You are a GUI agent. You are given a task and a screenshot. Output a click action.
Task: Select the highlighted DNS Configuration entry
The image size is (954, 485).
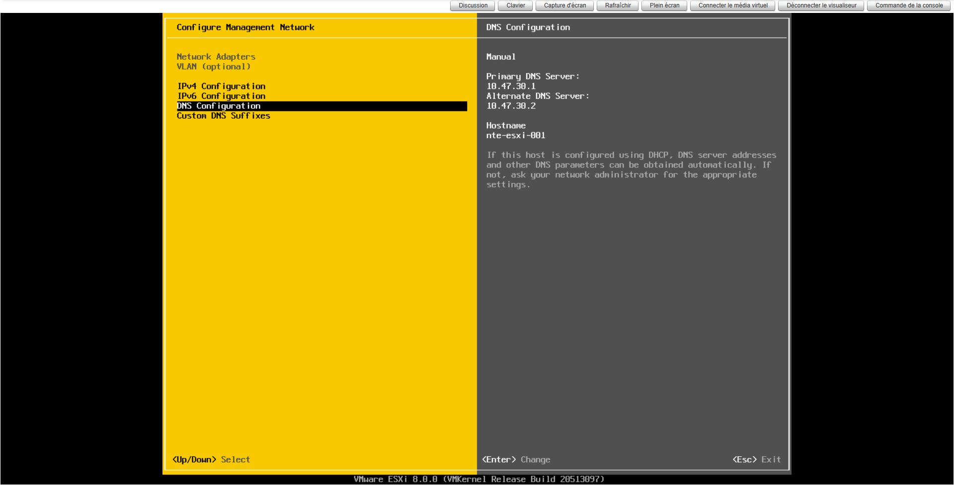click(x=322, y=106)
